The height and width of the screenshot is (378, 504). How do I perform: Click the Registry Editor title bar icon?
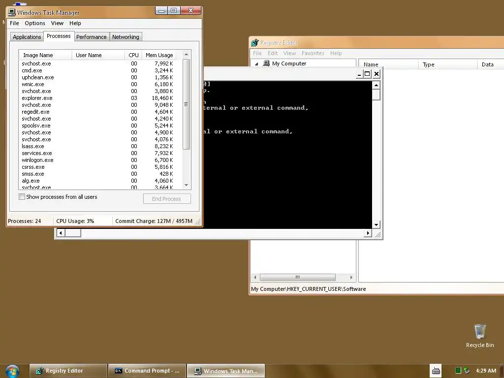(x=254, y=42)
